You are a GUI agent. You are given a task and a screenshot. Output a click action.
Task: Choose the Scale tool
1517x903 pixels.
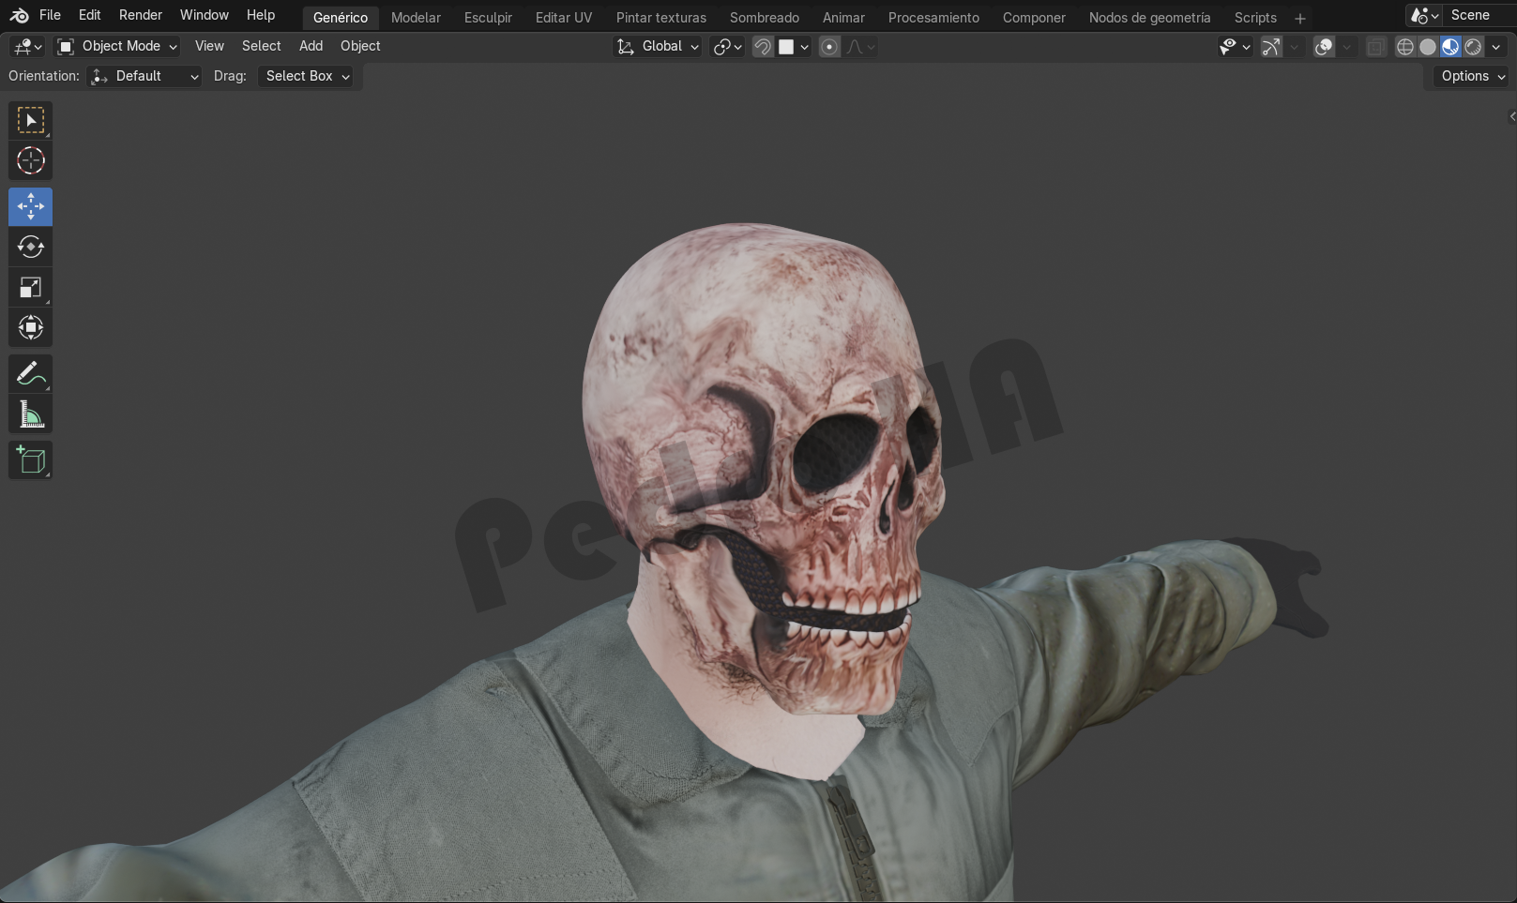pos(30,288)
